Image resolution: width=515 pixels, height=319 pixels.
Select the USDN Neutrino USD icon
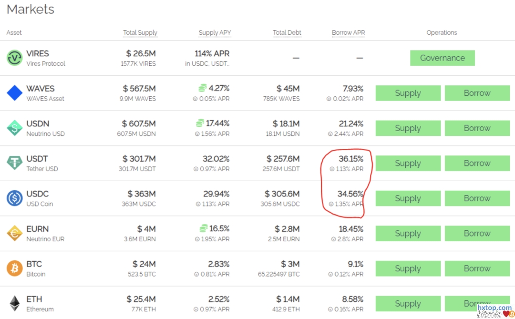pos(14,128)
